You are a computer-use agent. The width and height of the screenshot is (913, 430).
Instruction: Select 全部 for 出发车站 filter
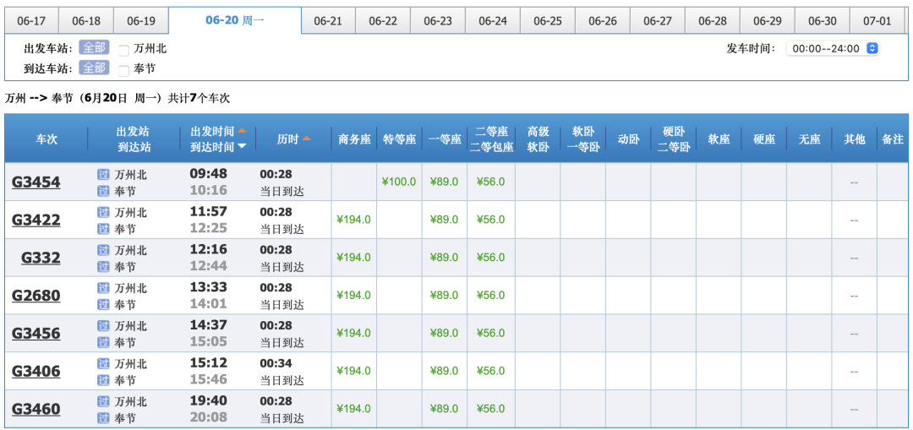click(x=94, y=48)
